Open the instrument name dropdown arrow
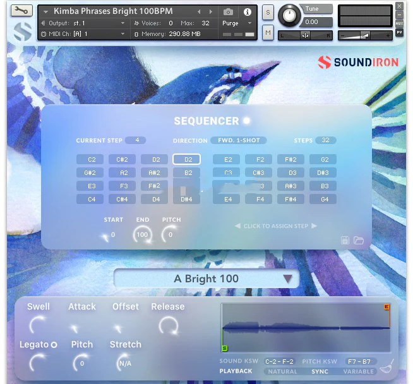 (x=46, y=12)
